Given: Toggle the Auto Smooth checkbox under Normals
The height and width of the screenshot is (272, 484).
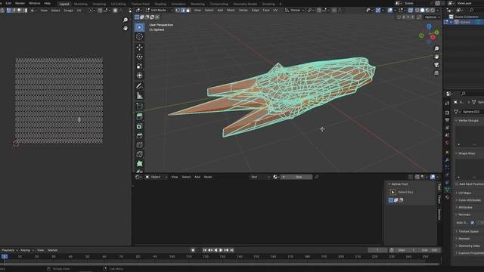Looking at the screenshot, I should click(x=472, y=222).
